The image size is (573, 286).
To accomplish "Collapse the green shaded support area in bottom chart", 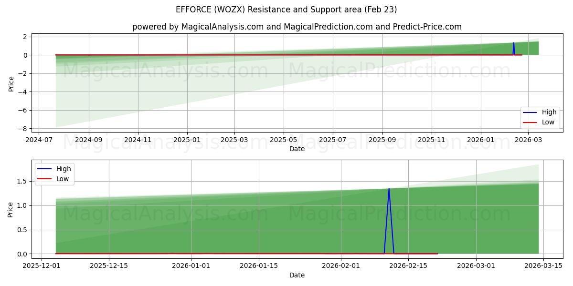I will [x=239, y=224].
